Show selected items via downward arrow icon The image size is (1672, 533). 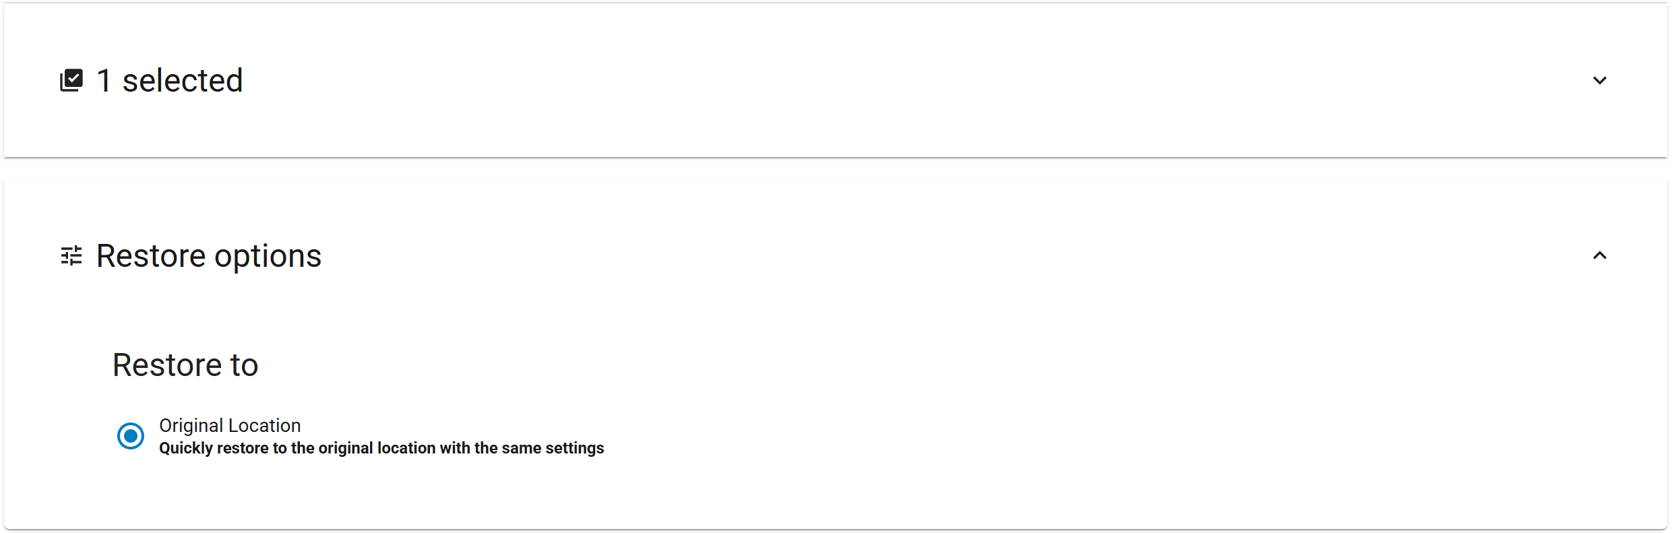click(x=1600, y=80)
